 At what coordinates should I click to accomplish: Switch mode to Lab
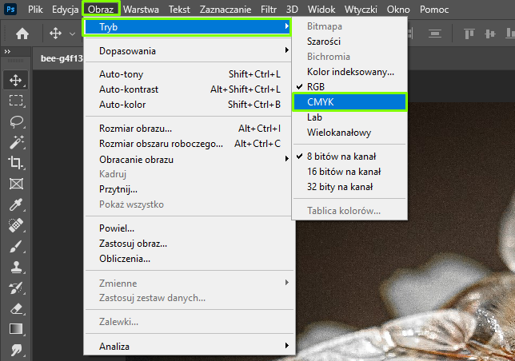click(x=349, y=117)
